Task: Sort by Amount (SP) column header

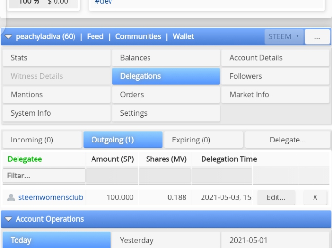Action: pyautogui.click(x=112, y=159)
